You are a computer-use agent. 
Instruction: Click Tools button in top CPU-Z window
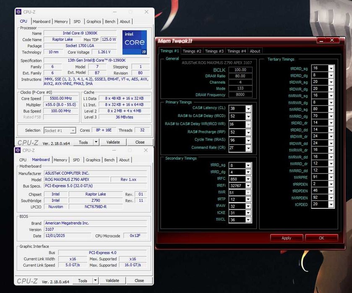[x=83, y=142]
